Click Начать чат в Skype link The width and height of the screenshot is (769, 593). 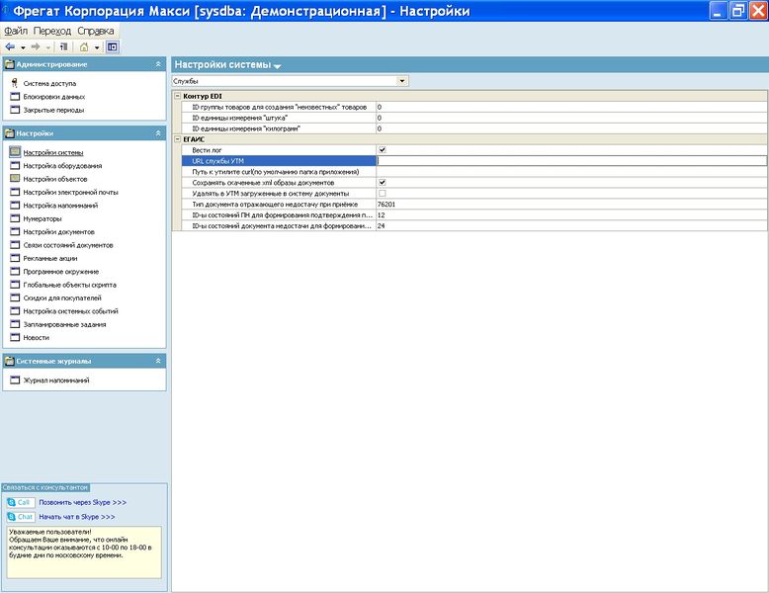coord(77,517)
